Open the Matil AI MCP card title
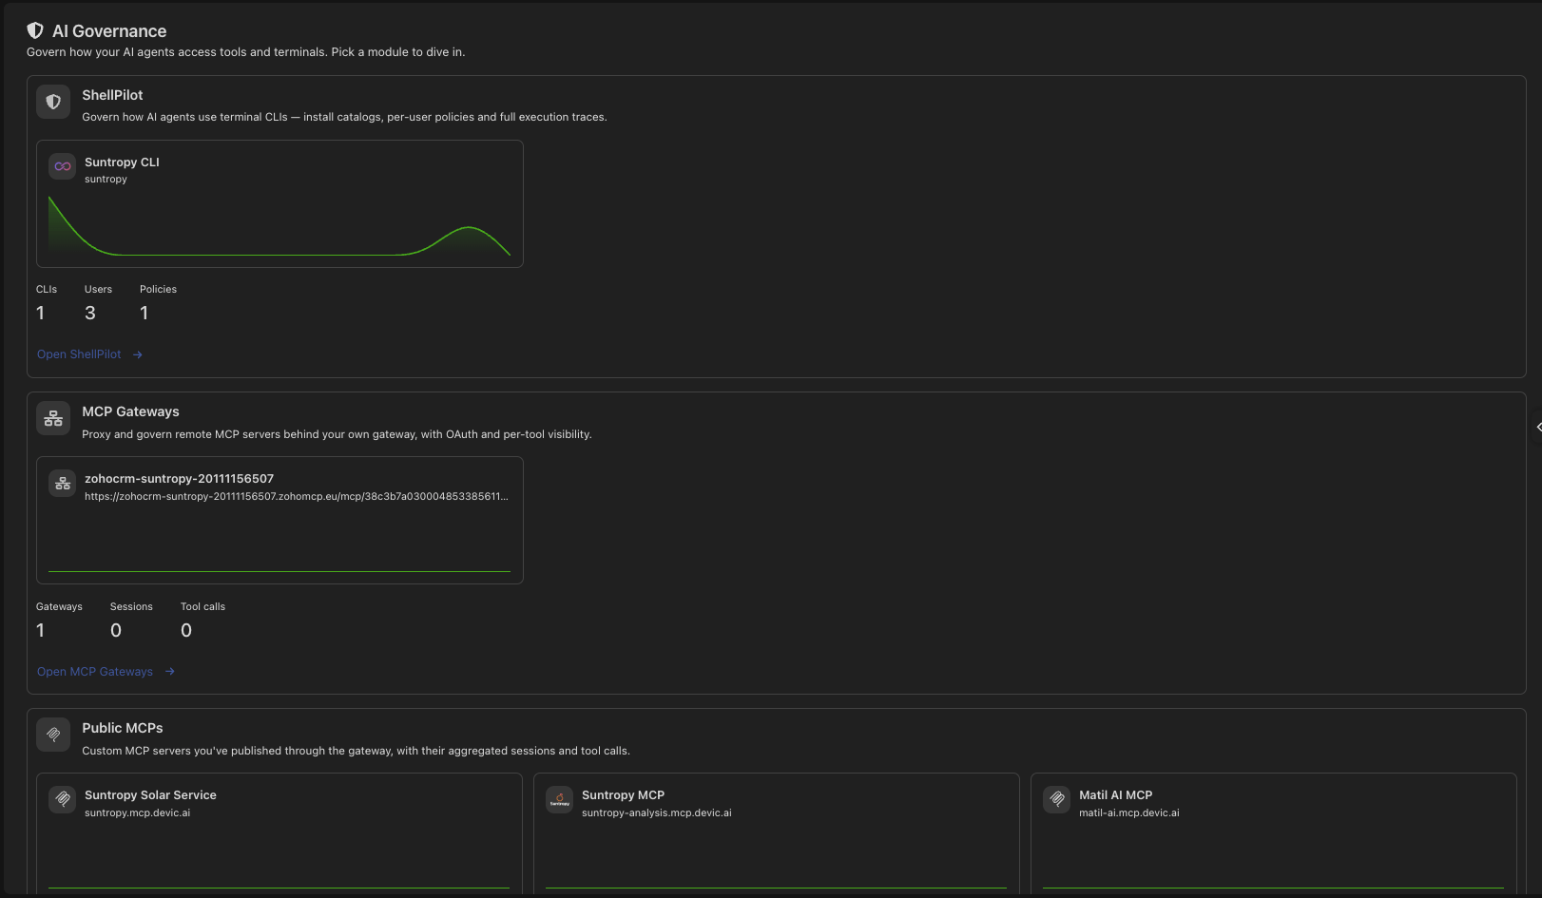This screenshot has height=898, width=1542. [x=1115, y=795]
